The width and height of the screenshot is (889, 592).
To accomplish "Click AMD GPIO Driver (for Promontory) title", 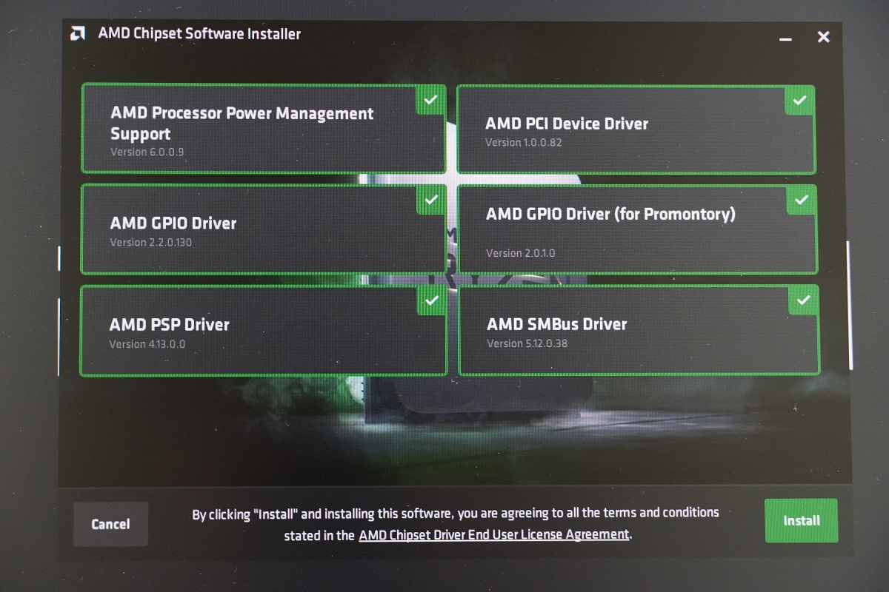I will [610, 214].
